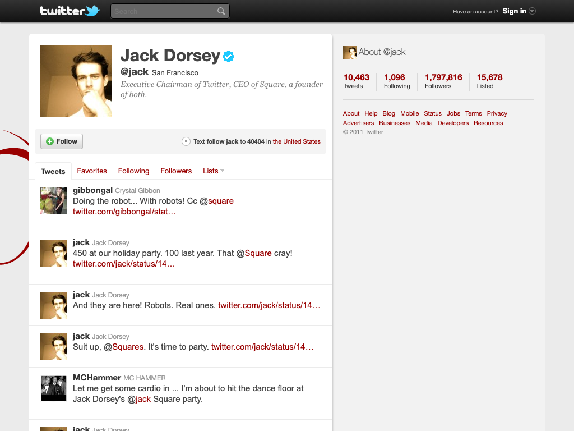Open the Followers tab
This screenshot has width=574, height=431.
(176, 171)
